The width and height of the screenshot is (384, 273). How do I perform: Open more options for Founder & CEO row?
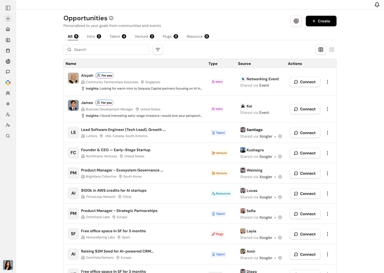coord(327,153)
